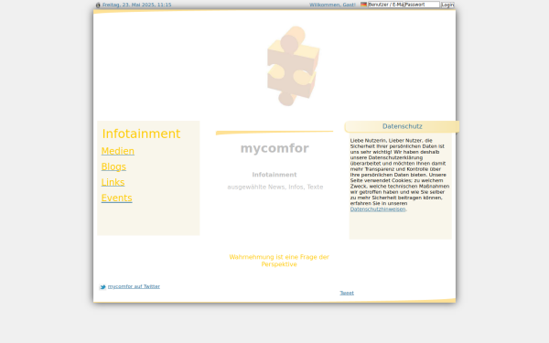549x343 pixels.
Task: Click the mycomfor title text
Action: pyautogui.click(x=274, y=148)
